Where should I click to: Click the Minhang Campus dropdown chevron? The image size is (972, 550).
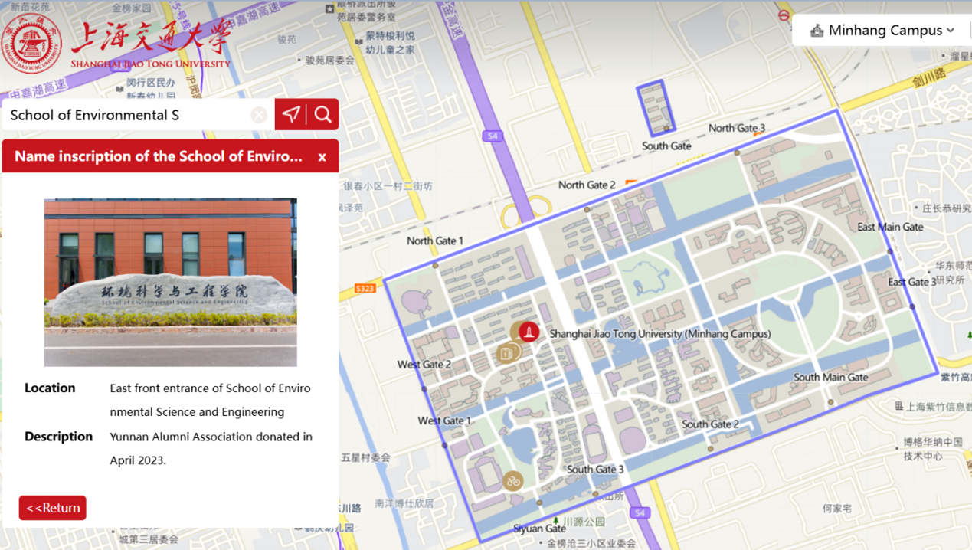pos(951,31)
